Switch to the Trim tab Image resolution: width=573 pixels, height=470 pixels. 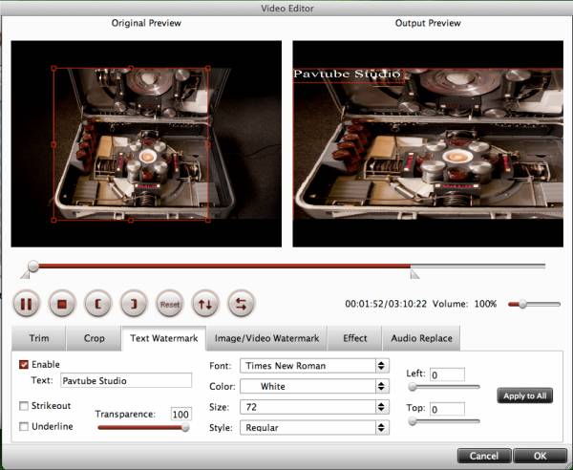39,338
